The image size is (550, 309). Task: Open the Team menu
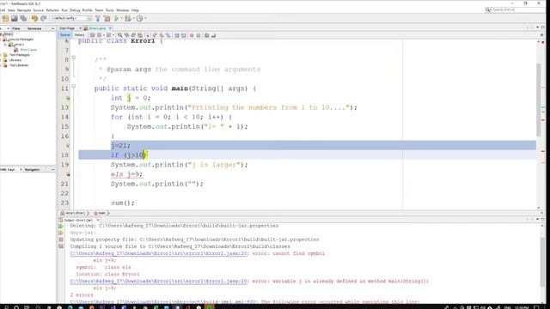click(x=99, y=10)
